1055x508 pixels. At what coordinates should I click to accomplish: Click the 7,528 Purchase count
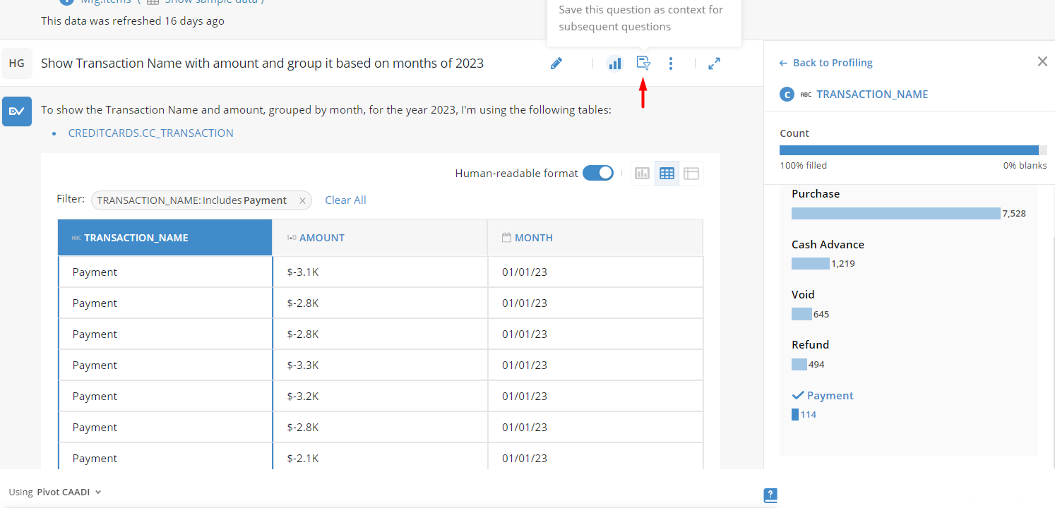point(1014,213)
